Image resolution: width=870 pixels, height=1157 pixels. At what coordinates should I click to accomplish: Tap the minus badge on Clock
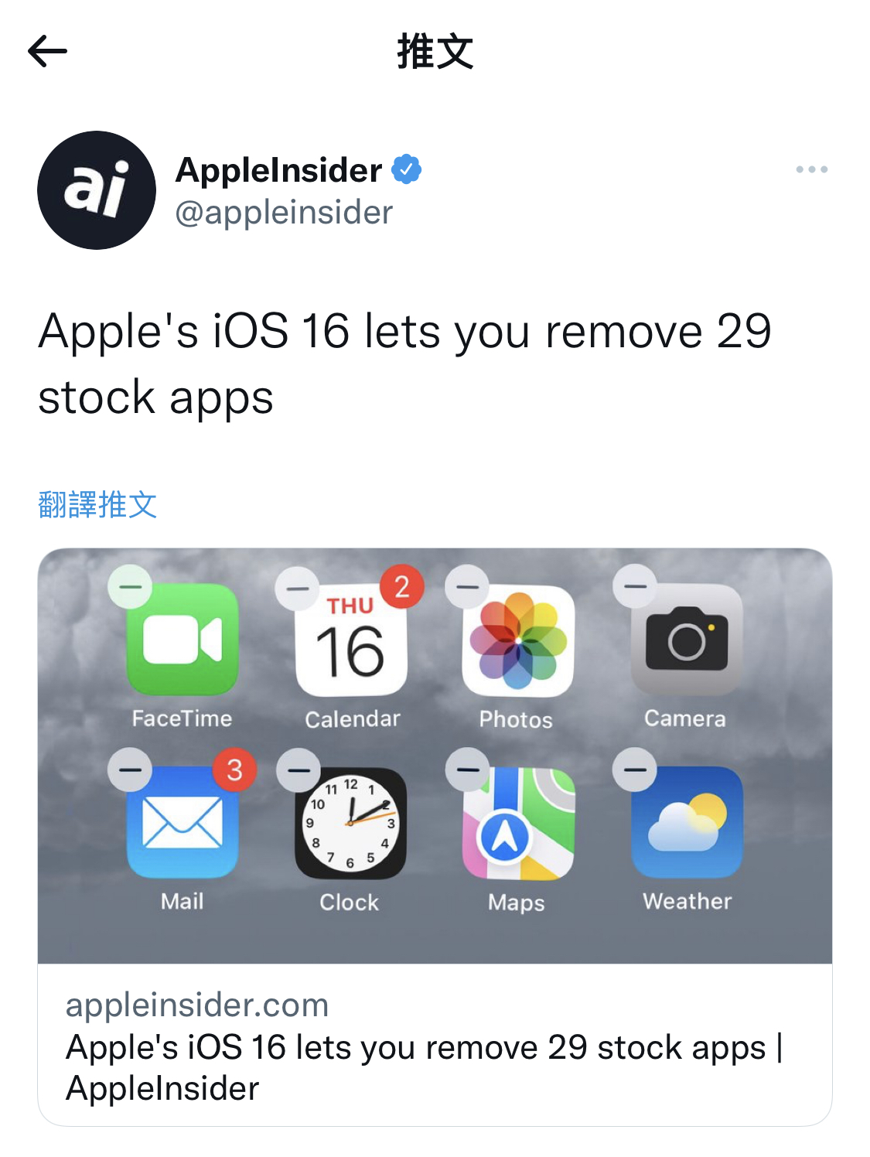[x=299, y=770]
